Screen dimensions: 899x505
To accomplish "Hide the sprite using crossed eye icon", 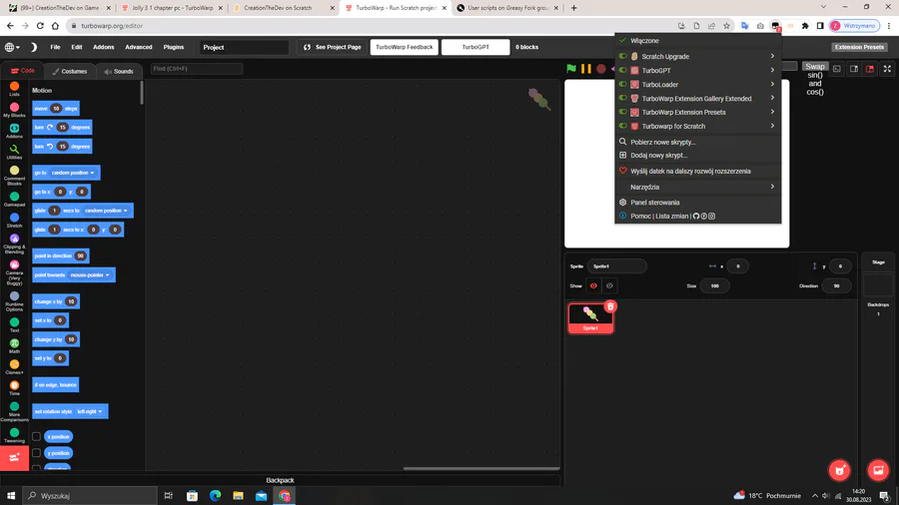I will (x=609, y=285).
